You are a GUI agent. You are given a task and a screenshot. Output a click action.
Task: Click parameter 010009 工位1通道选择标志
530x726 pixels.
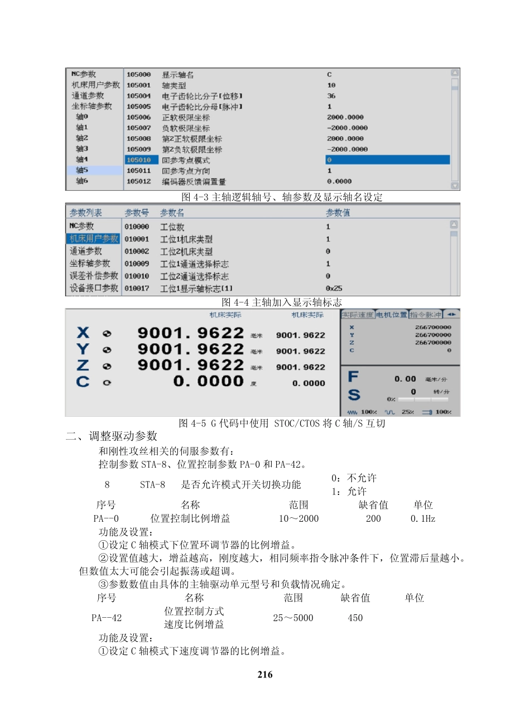(286, 263)
